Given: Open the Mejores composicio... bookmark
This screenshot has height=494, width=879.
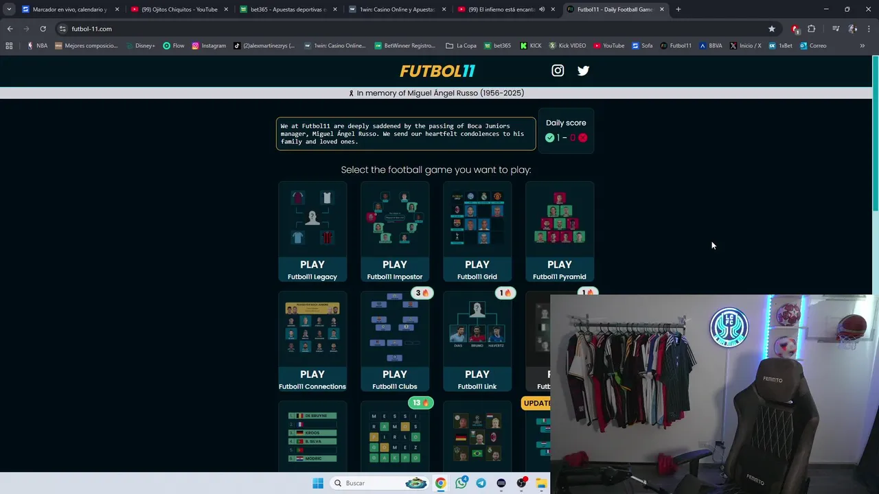Looking at the screenshot, I should click(x=87, y=46).
